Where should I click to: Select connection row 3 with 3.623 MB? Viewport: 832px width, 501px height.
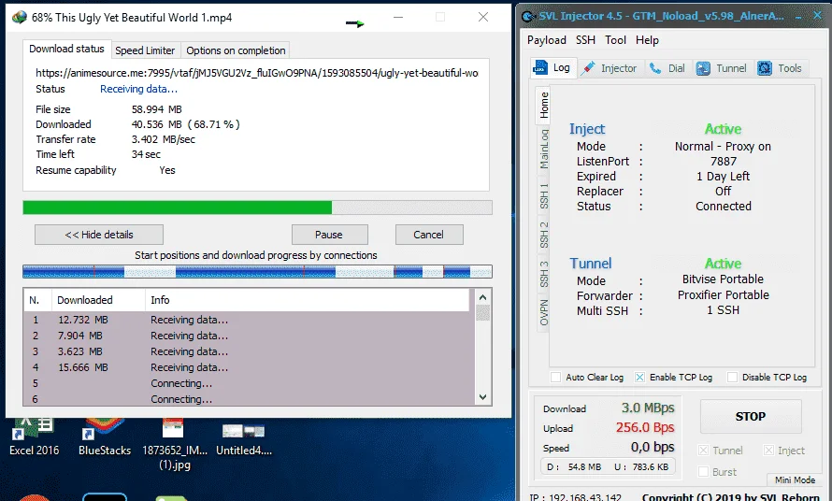[x=250, y=351]
